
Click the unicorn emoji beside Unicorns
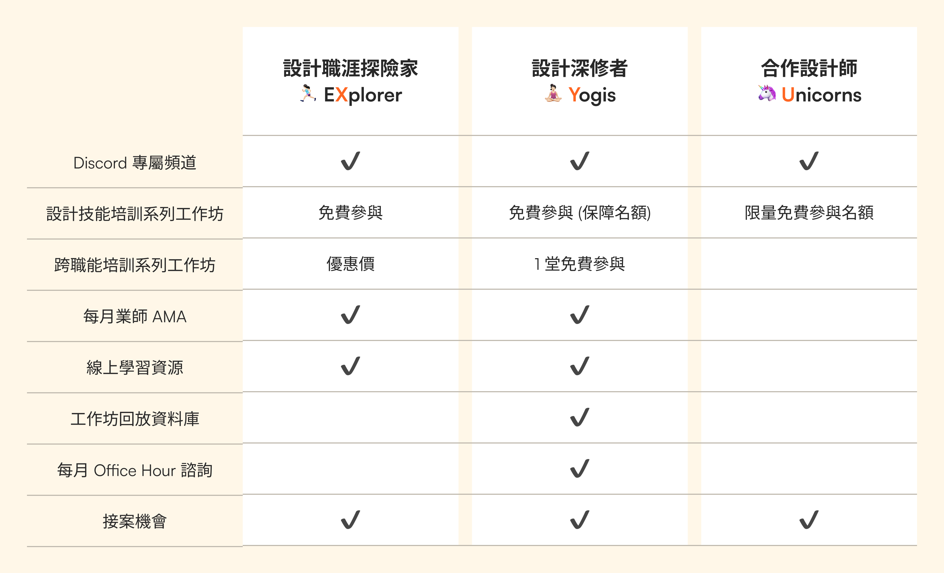pos(767,94)
